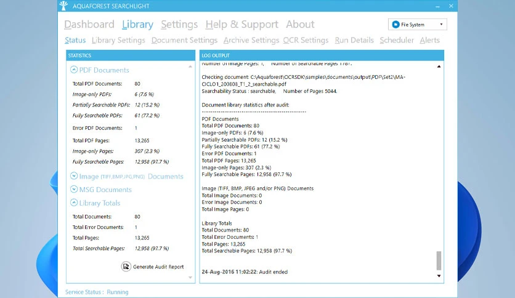Image resolution: width=515 pixels, height=298 pixels.
Task: Click the 'Total Documents:' totals label
Action: pos(92,217)
